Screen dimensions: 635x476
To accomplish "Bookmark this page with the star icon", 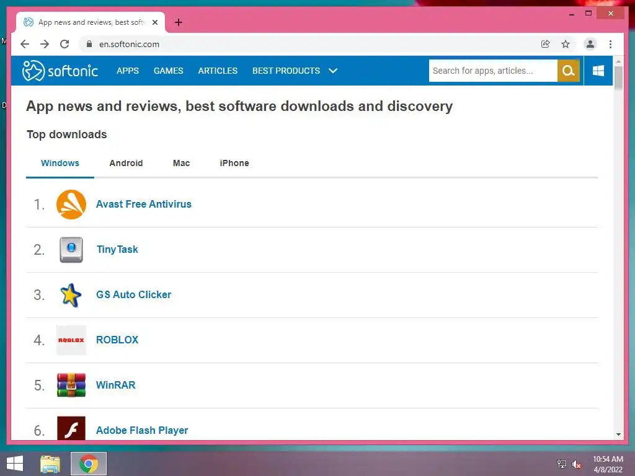I will [566, 44].
